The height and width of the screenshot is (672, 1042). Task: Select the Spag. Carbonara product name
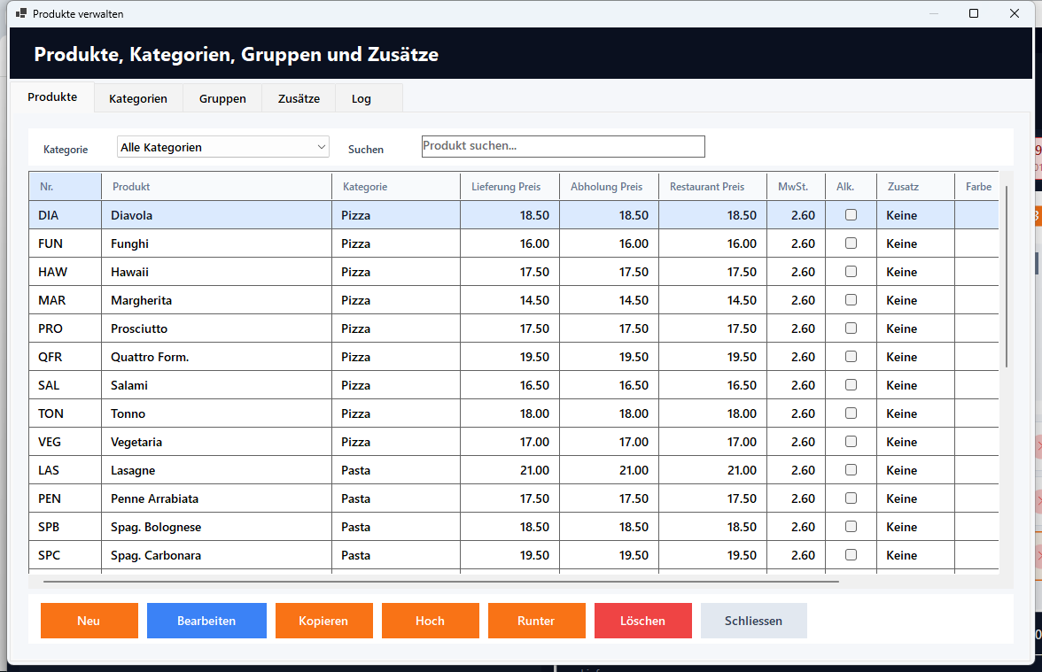point(156,555)
